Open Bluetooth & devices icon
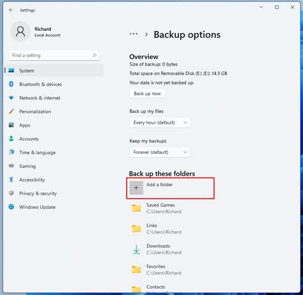Viewport: 303px width, 295px height. coord(12,84)
